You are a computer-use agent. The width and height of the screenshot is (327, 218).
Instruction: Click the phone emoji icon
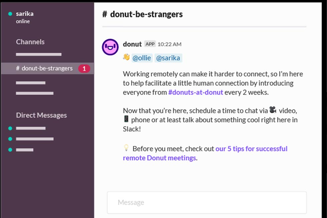[126, 119]
